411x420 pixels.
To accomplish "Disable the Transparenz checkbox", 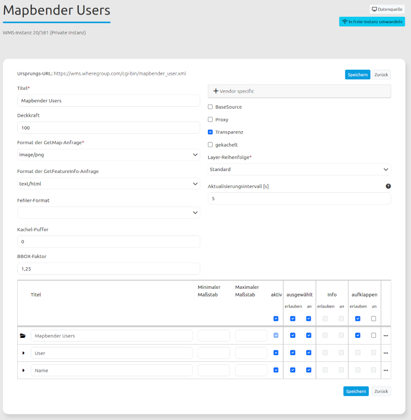I will click(210, 132).
